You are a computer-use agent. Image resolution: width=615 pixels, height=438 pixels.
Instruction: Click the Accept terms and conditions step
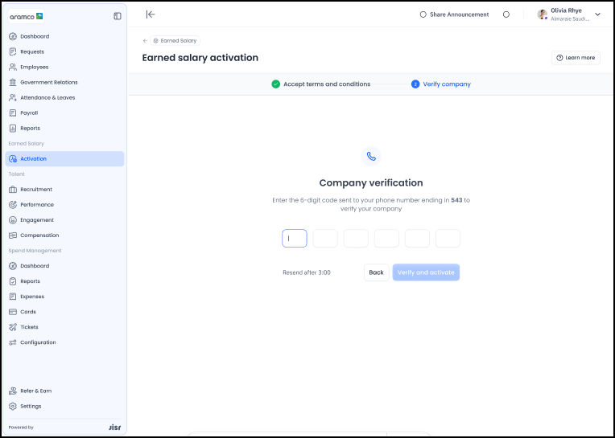point(326,84)
